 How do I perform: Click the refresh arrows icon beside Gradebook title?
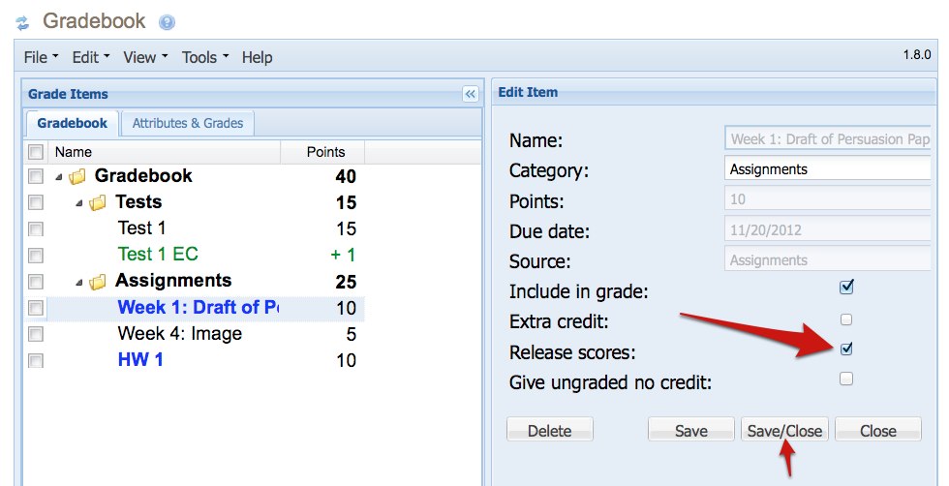(x=22, y=23)
